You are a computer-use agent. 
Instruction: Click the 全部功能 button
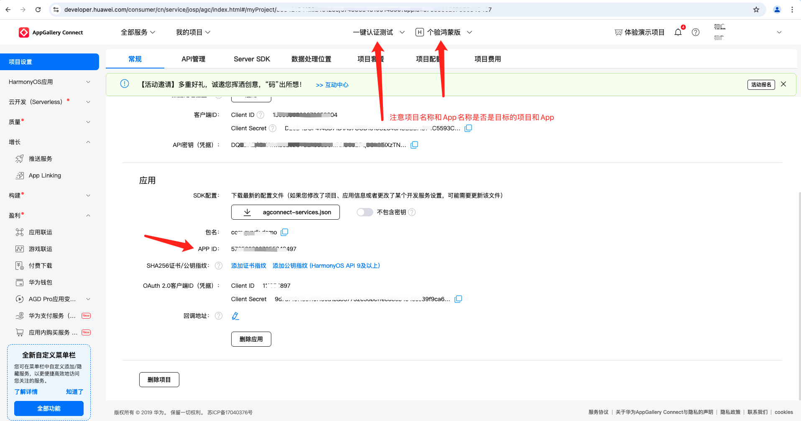[x=49, y=408]
